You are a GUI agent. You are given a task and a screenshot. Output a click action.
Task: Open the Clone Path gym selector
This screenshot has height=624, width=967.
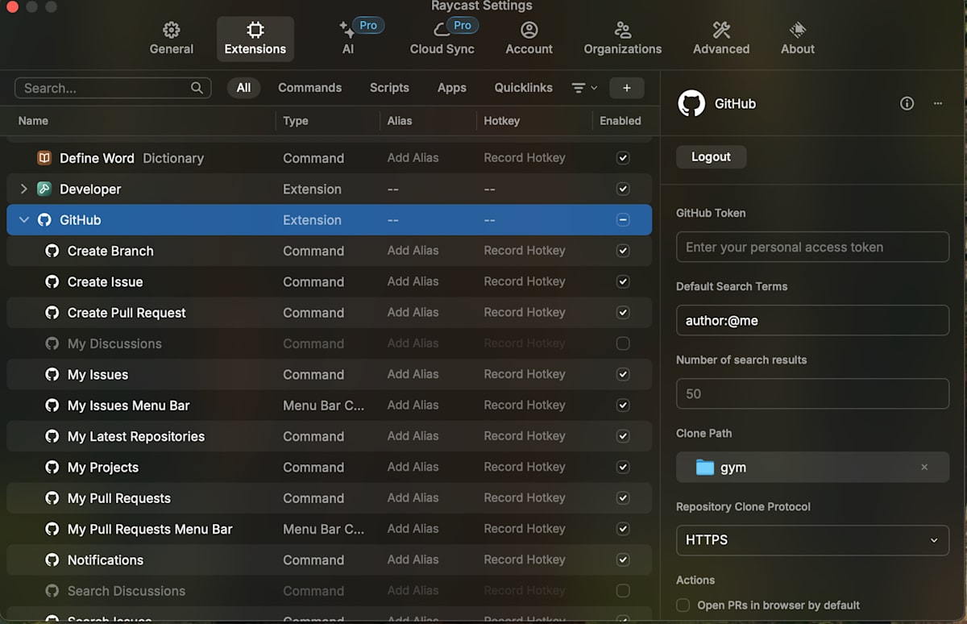coord(812,468)
